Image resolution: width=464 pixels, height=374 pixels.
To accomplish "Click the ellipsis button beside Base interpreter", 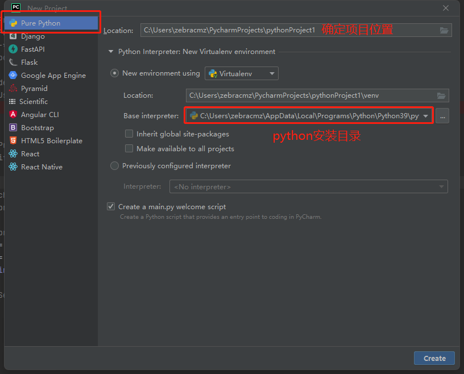I will 442,116.
